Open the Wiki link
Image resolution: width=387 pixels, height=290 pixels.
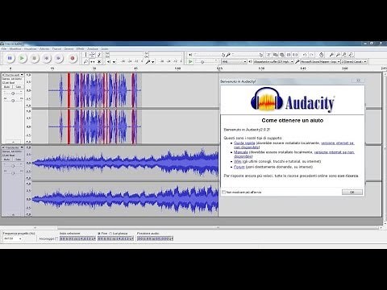click(x=238, y=161)
